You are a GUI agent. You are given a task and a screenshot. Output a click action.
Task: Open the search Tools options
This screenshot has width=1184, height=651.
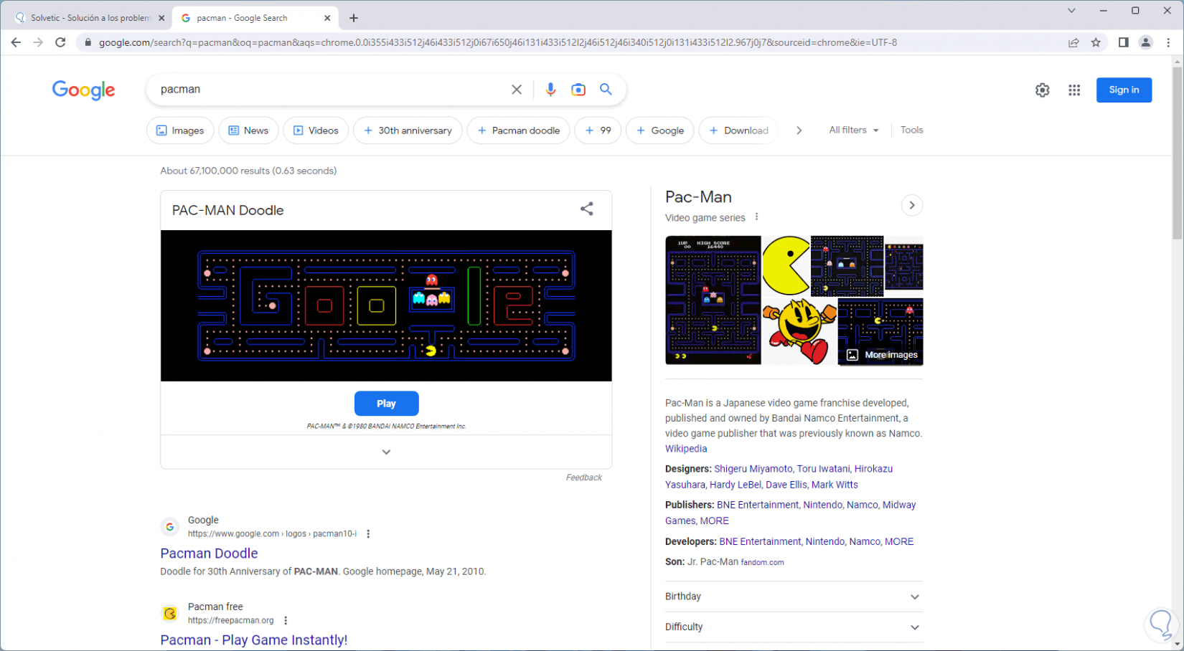point(911,130)
